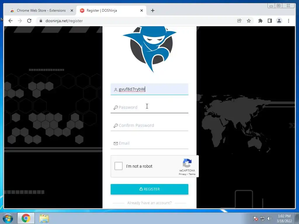The image size is (299, 224).
Task: Click the user icon in username field
Action: pos(116,90)
